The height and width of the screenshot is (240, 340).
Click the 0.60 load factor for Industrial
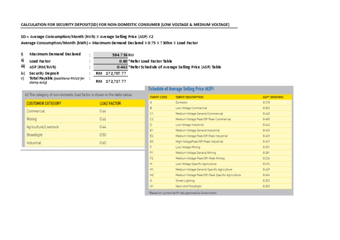[x=103, y=143]
